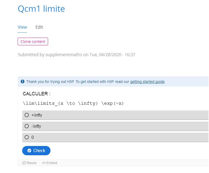Click the Qcm1 limite page title
209x173 pixels.
(41, 9)
